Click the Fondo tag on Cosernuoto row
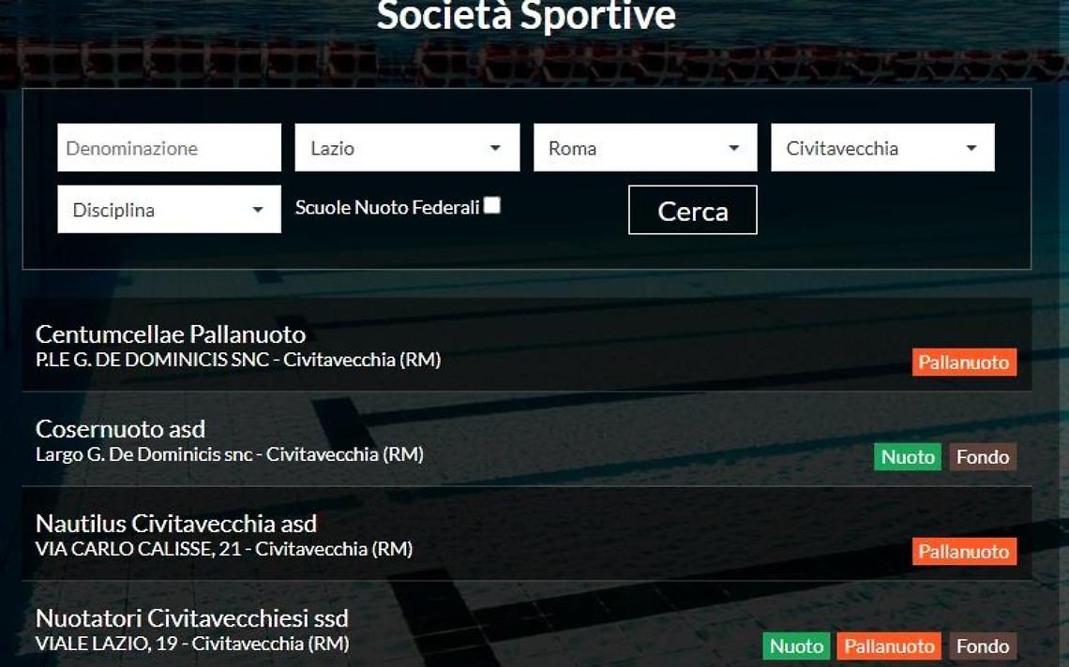This screenshot has height=667, width=1069. 983,456
